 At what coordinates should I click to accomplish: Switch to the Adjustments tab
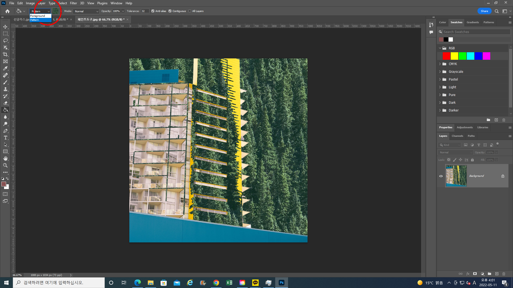point(465,127)
